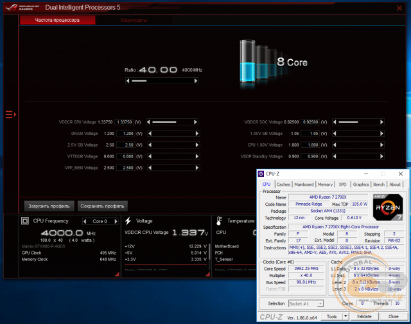Edit VDDCR CPU Voltage input field
The image size is (411, 324).
click(124, 122)
